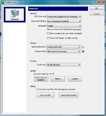This screenshot has width=106, height=116.
Task: Click the forum languages note text
Action: [64, 29]
